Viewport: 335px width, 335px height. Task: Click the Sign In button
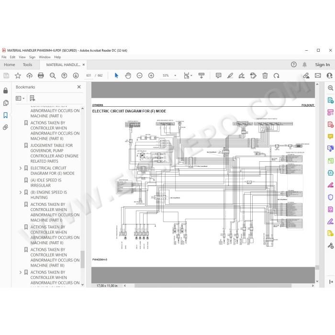[322, 65]
